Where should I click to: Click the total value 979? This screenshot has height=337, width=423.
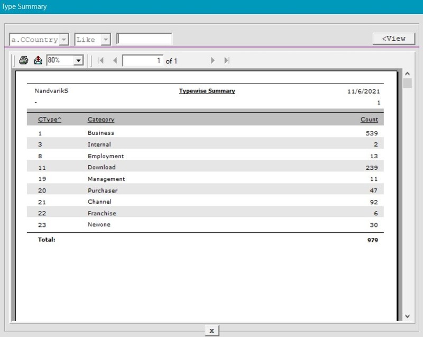click(x=373, y=240)
